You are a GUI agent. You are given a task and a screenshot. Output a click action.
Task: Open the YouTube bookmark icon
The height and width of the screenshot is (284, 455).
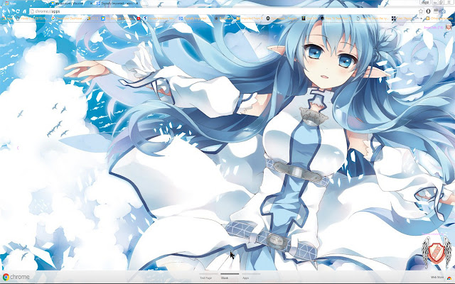(139, 18)
